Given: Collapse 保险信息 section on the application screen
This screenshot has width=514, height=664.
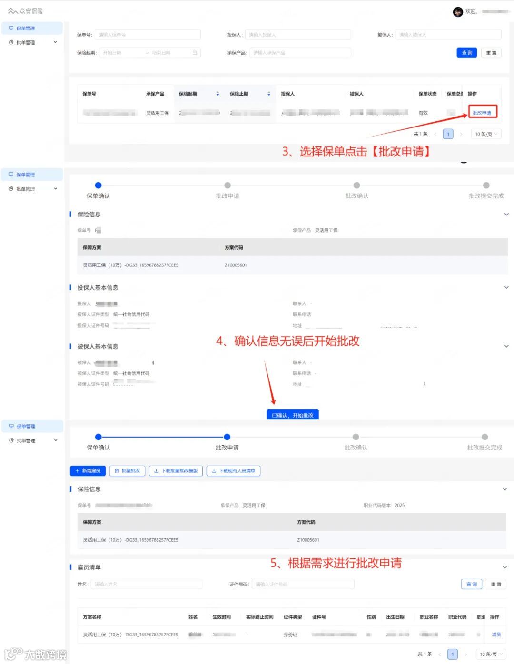Looking at the screenshot, I should [505, 489].
